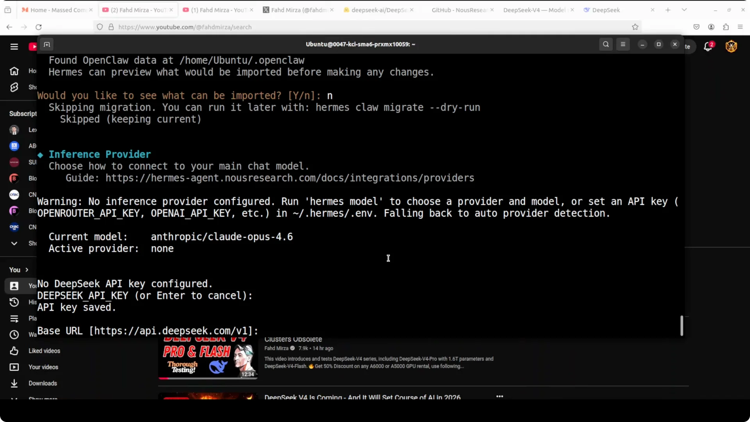The image size is (750, 422).
Task: Maximize the Ubuntu terminal window
Action: tap(659, 44)
